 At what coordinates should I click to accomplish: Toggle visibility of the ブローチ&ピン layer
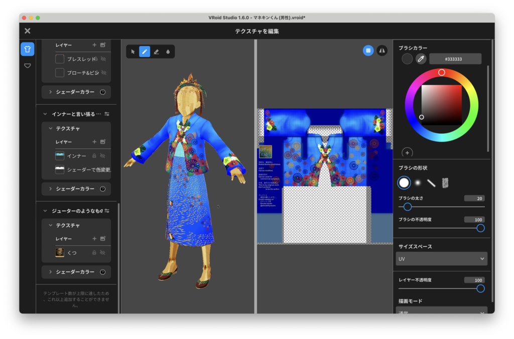[103, 73]
